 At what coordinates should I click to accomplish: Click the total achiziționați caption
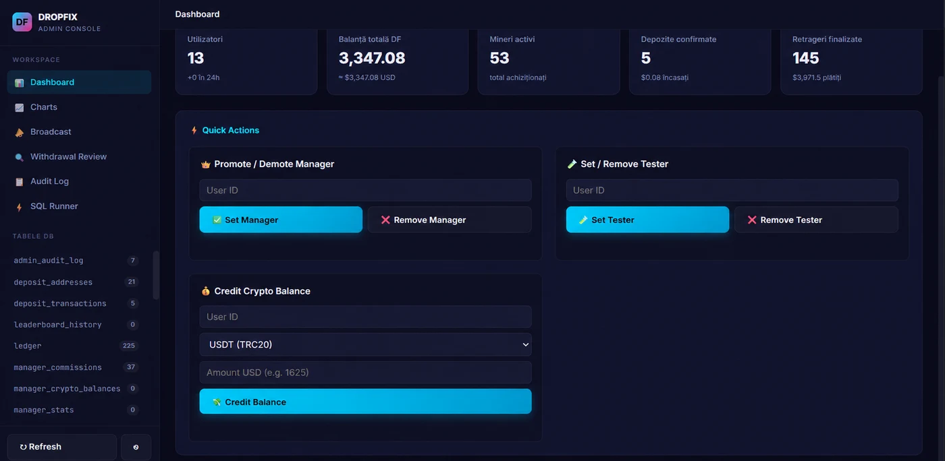click(518, 78)
